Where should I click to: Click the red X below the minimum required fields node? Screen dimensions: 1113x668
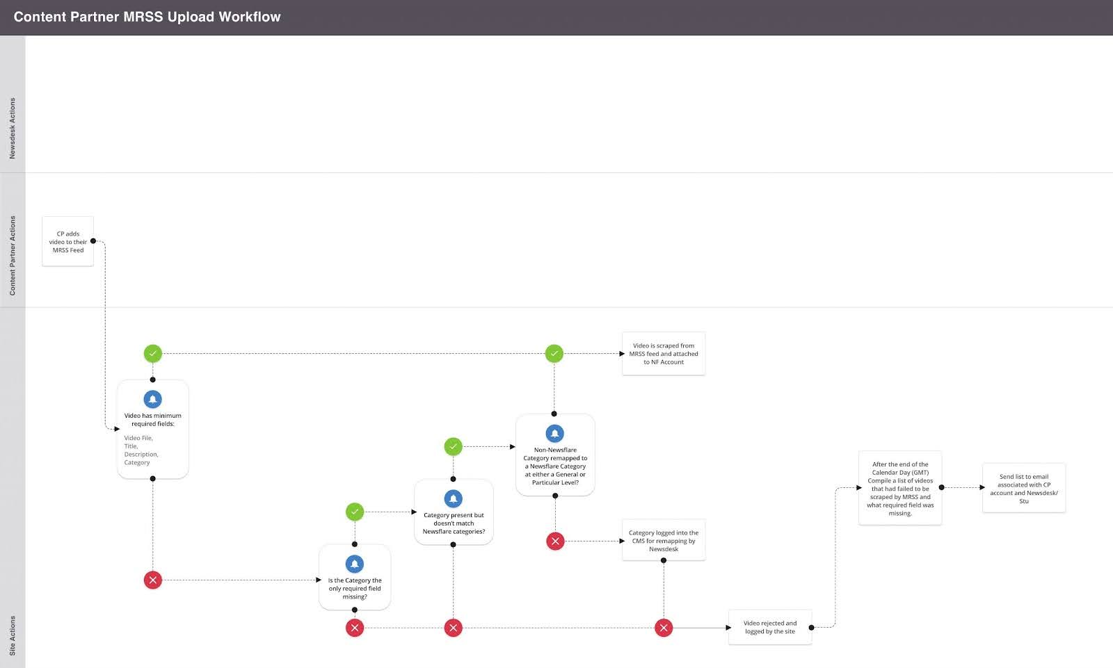pyautogui.click(x=152, y=580)
